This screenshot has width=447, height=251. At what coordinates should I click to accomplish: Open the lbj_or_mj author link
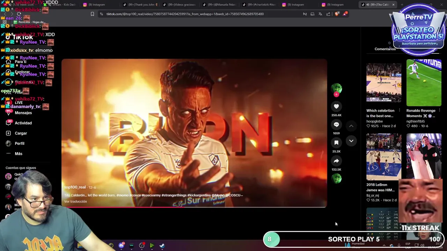coord(373,196)
